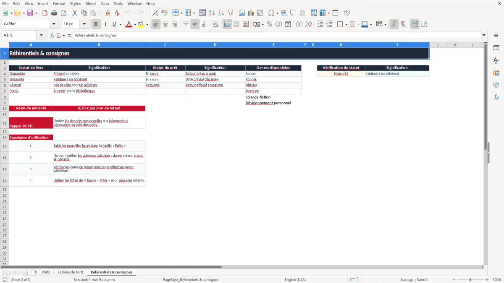The width and height of the screenshot is (504, 283).
Task: Switch to Tableau de bord tab
Action: click(x=70, y=272)
